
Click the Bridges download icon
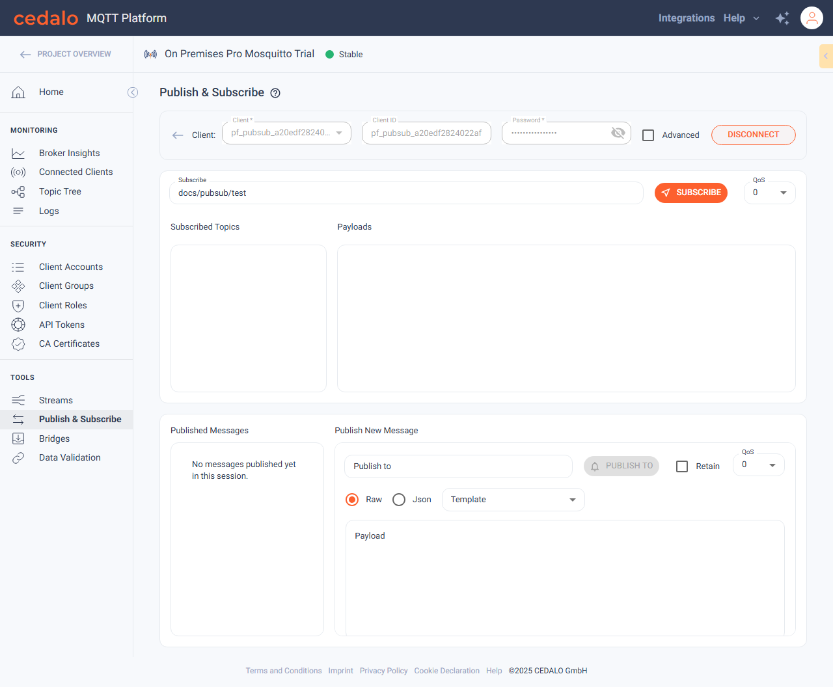18,438
